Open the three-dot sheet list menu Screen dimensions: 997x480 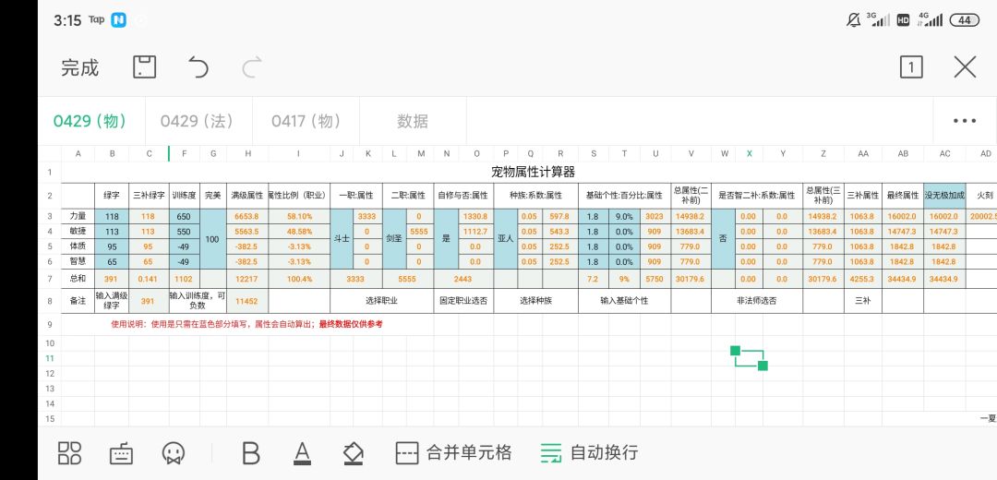(964, 121)
